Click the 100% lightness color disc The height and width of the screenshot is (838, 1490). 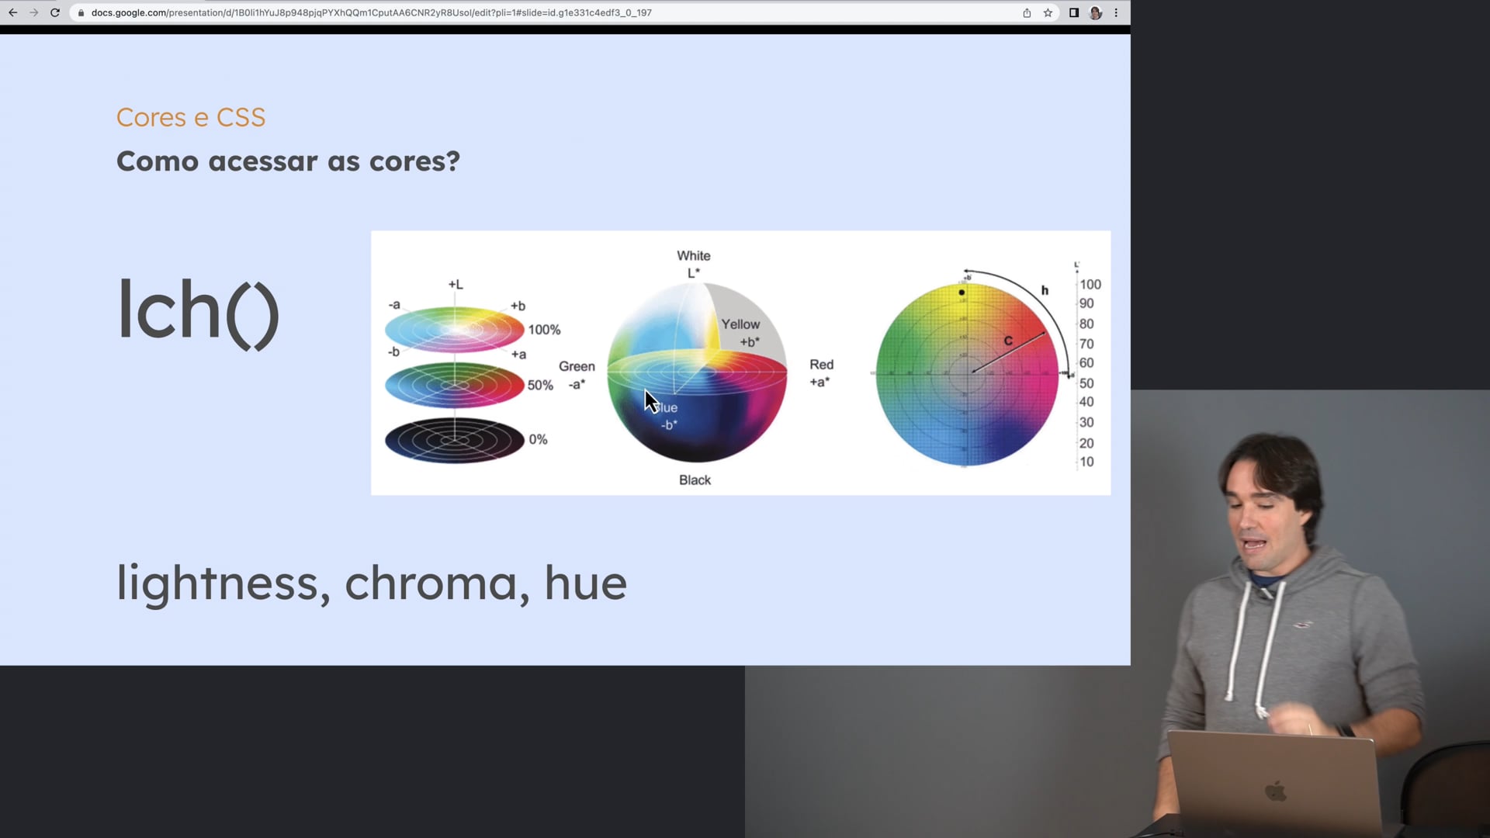455,330
